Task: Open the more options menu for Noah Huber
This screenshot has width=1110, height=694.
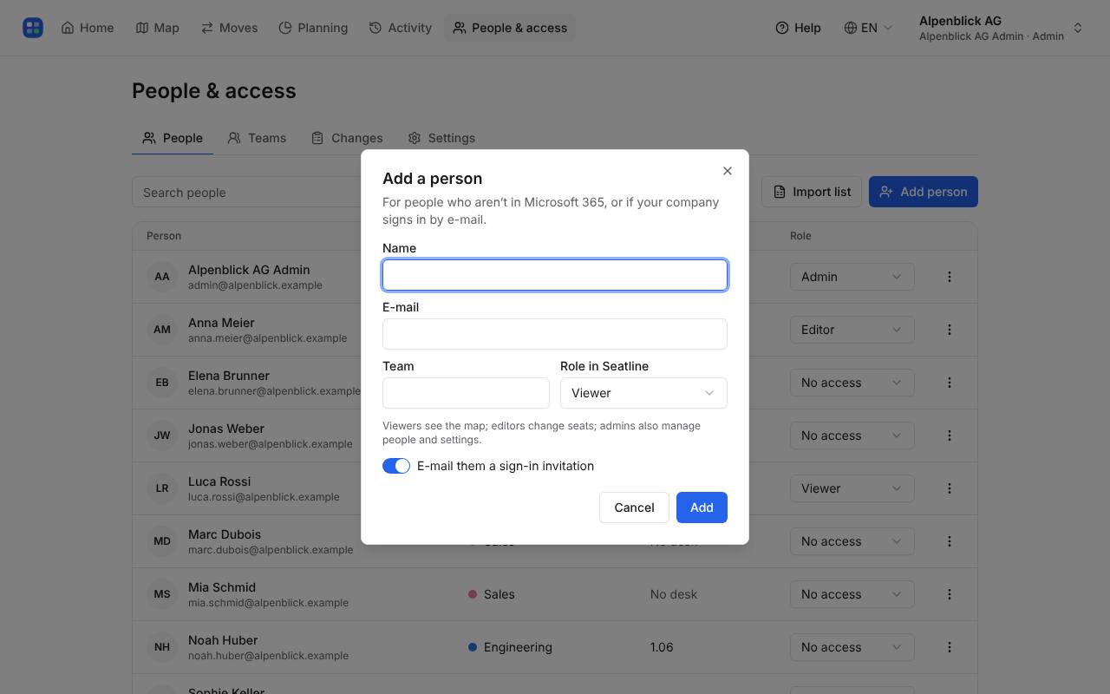Action: tap(950, 647)
